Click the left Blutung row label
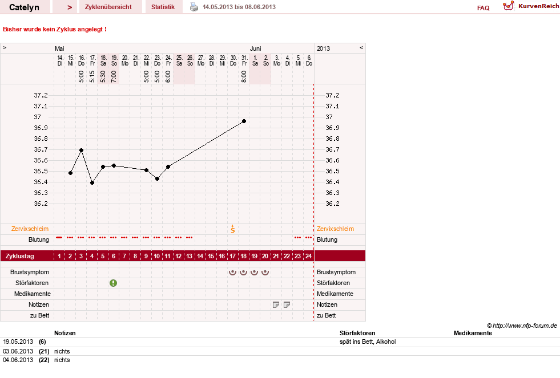This screenshot has width=560, height=378. click(39, 239)
